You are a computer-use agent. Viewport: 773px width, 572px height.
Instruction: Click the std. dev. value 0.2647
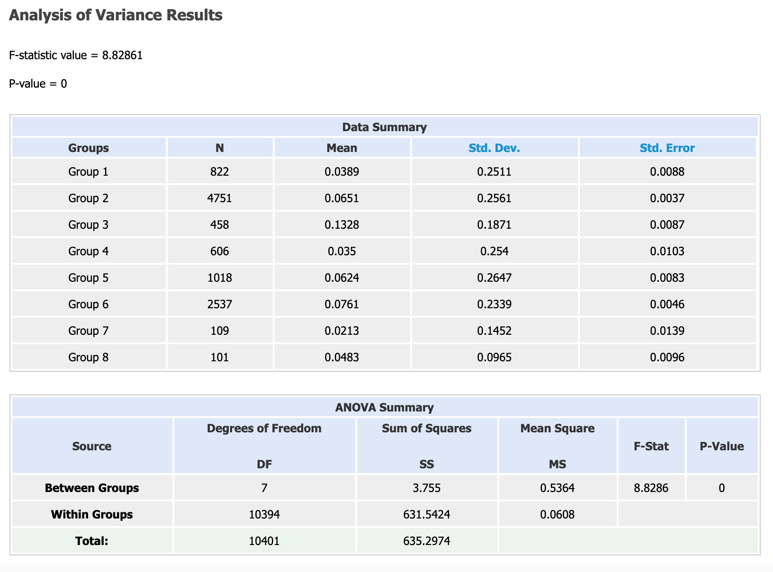click(x=494, y=277)
